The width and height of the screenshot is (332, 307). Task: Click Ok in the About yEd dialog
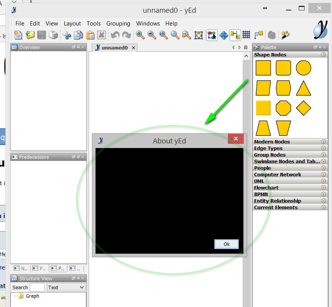click(226, 244)
